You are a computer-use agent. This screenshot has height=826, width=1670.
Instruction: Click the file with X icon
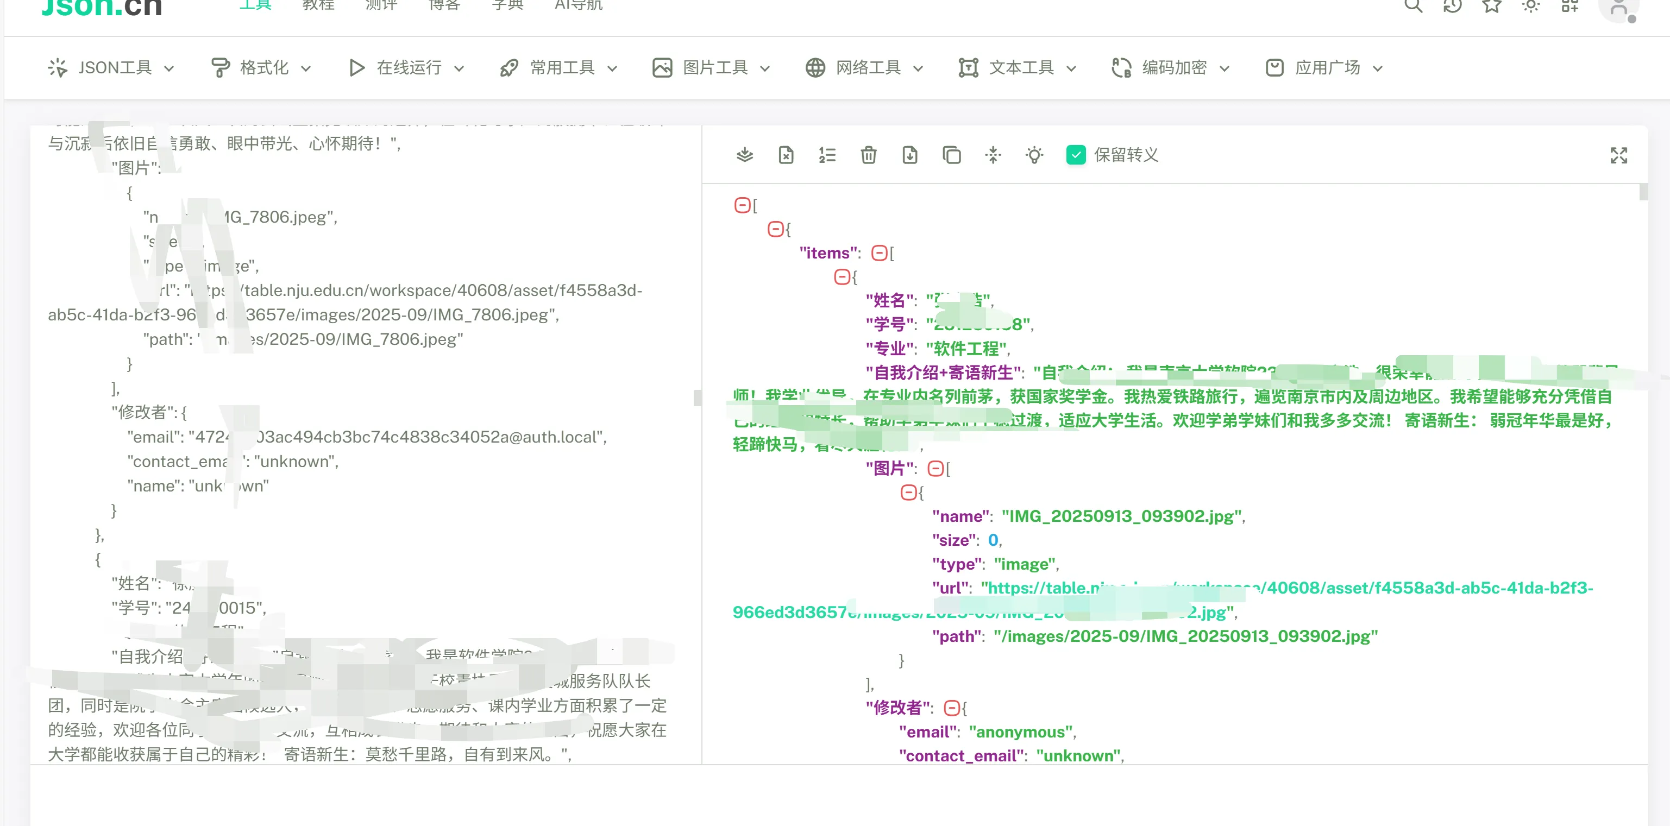[x=786, y=155]
